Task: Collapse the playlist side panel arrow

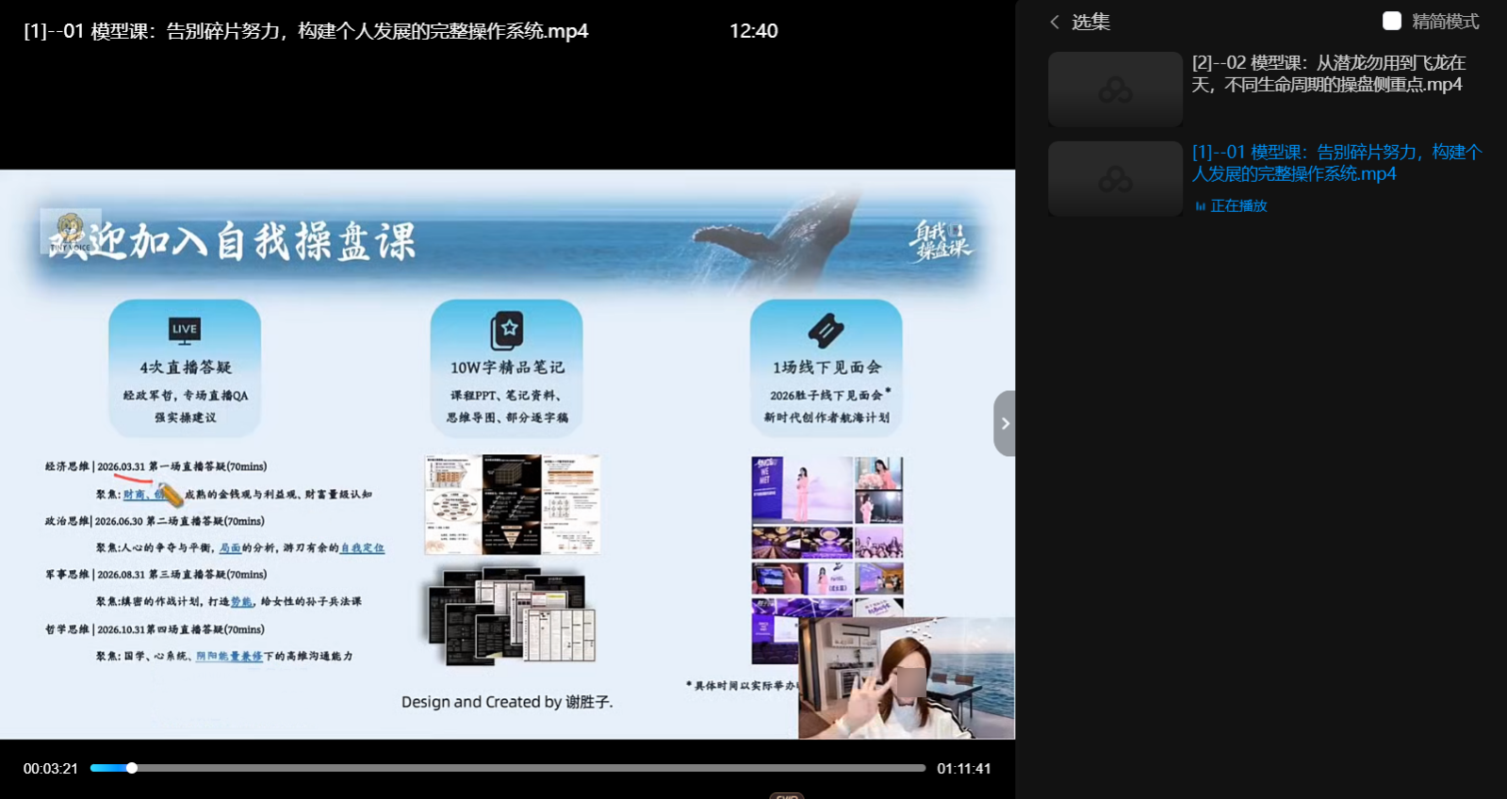Action: tap(1005, 423)
